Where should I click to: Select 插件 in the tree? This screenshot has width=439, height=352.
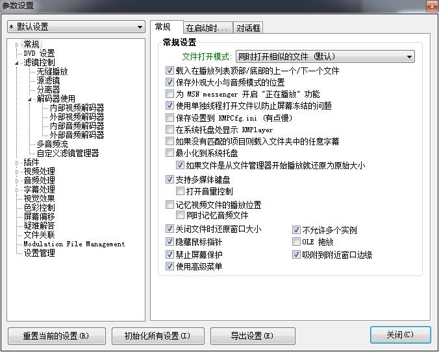pos(31,162)
